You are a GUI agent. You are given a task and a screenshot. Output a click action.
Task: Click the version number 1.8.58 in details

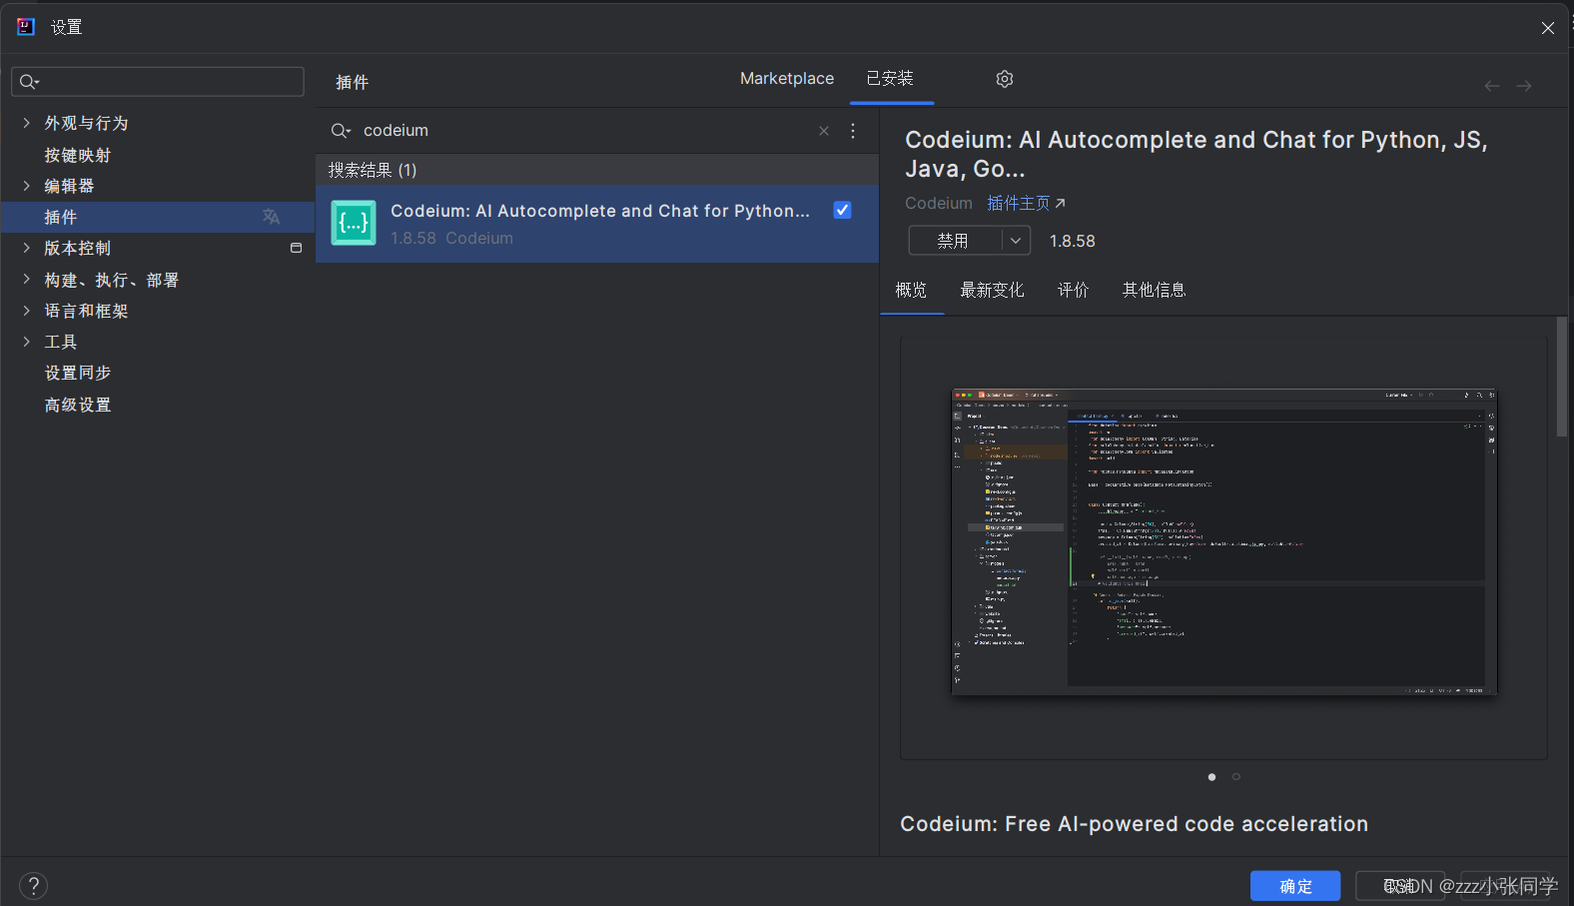point(1073,241)
